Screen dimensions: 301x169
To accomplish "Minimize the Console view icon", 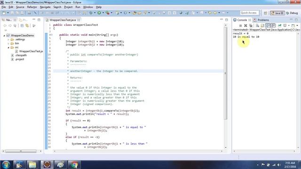I will [291, 19].
